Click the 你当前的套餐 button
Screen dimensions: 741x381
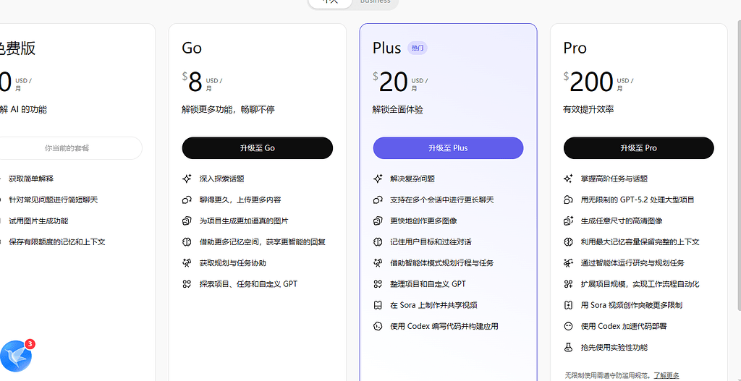point(67,147)
